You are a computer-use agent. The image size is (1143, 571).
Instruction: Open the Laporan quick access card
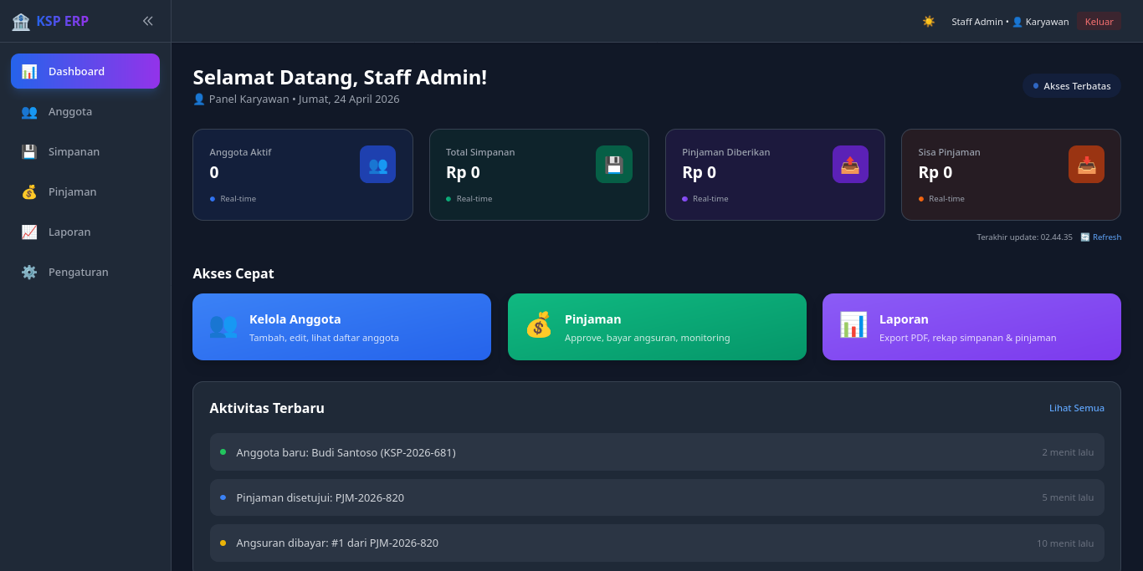971,327
